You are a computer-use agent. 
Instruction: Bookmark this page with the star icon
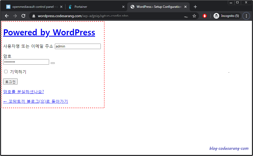[x=194, y=16]
